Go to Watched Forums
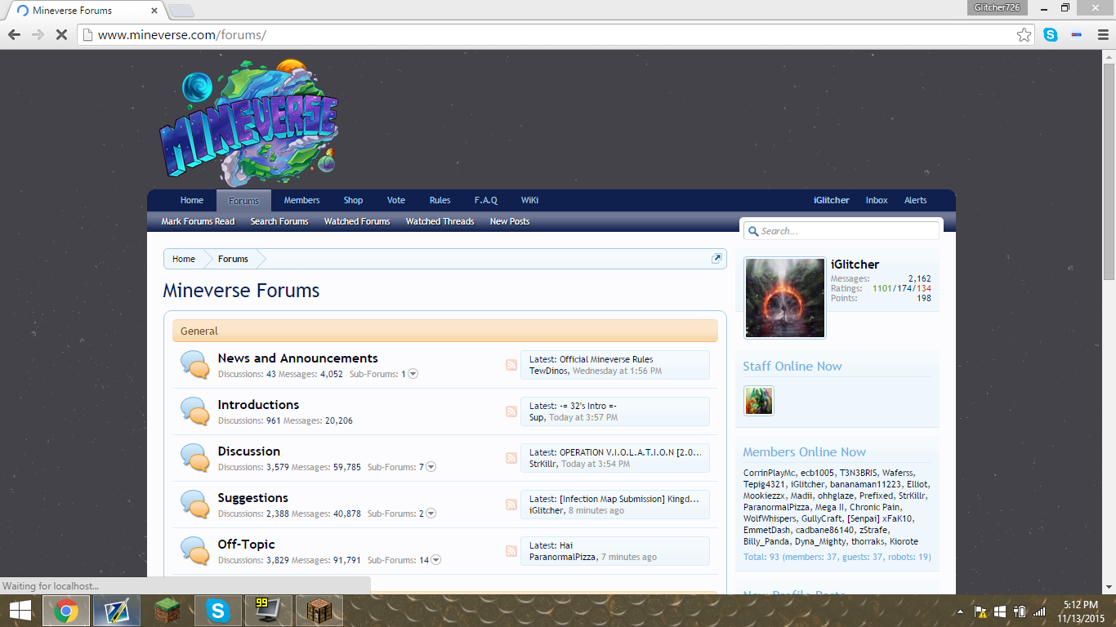 click(357, 221)
